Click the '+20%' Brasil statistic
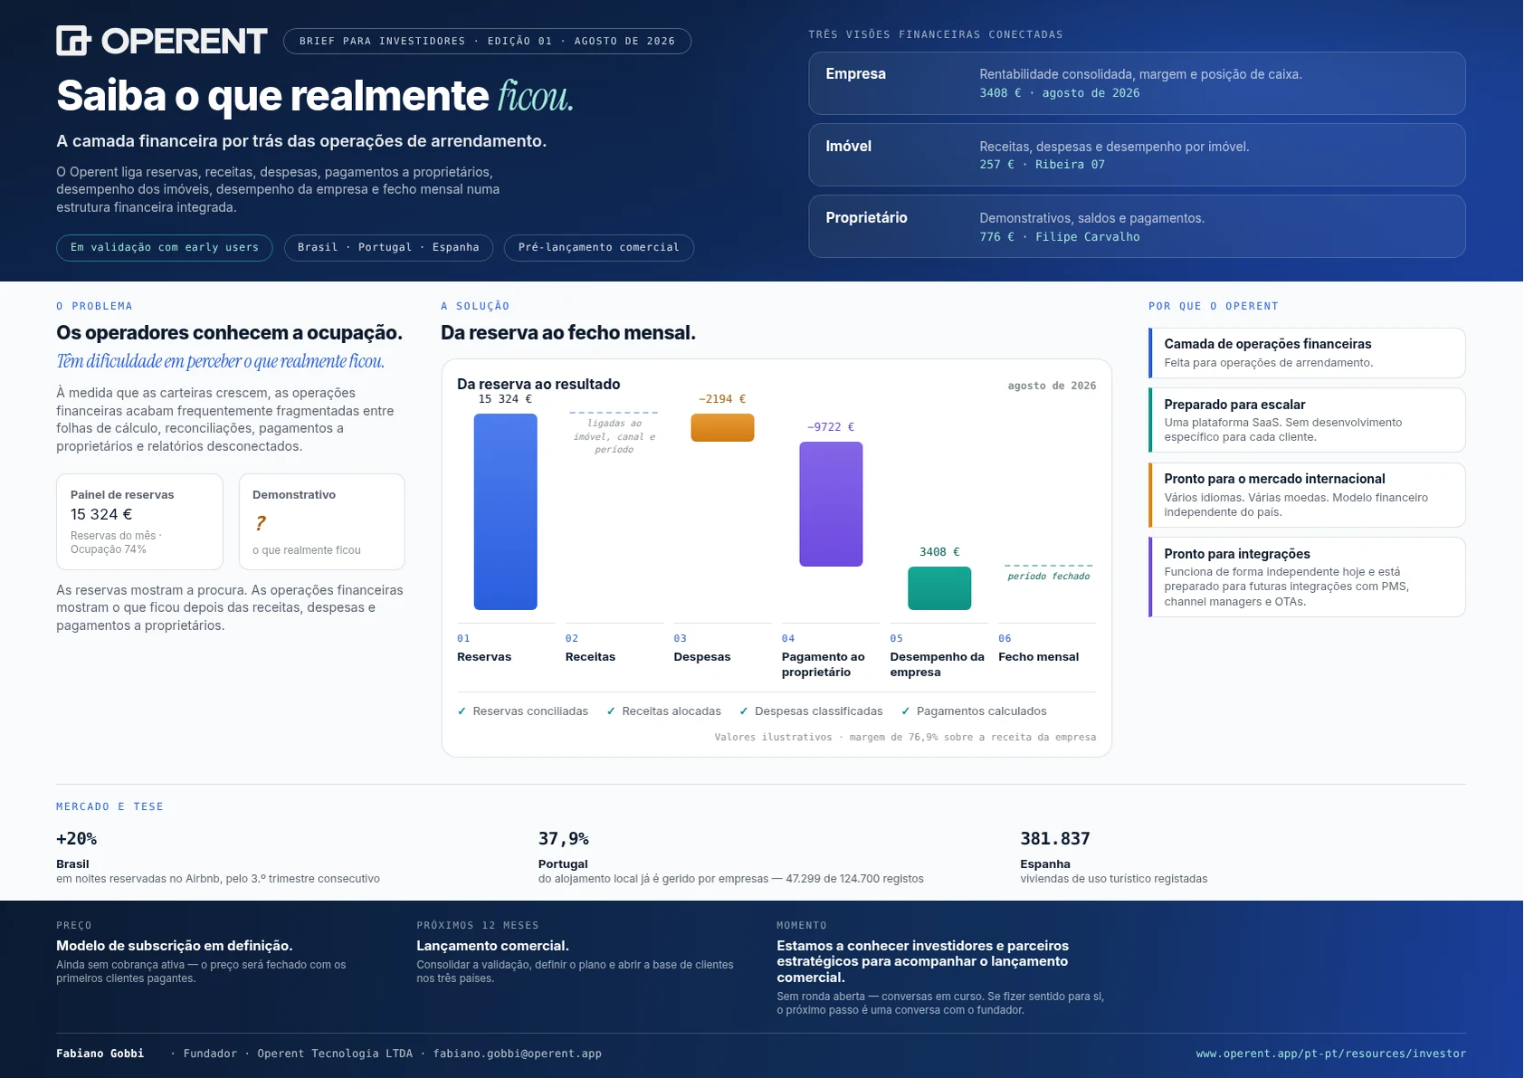 tap(77, 839)
